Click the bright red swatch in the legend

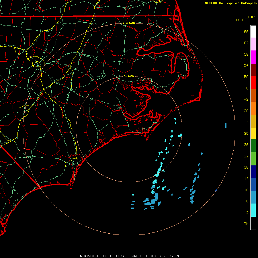[x=253, y=83]
